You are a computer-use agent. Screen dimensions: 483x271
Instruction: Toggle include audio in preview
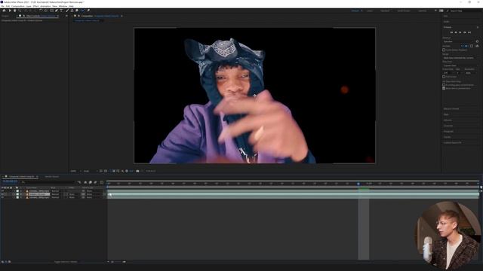coord(466,46)
